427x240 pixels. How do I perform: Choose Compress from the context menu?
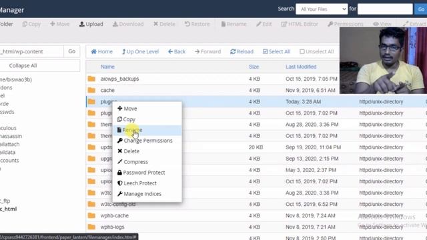click(x=147, y=162)
